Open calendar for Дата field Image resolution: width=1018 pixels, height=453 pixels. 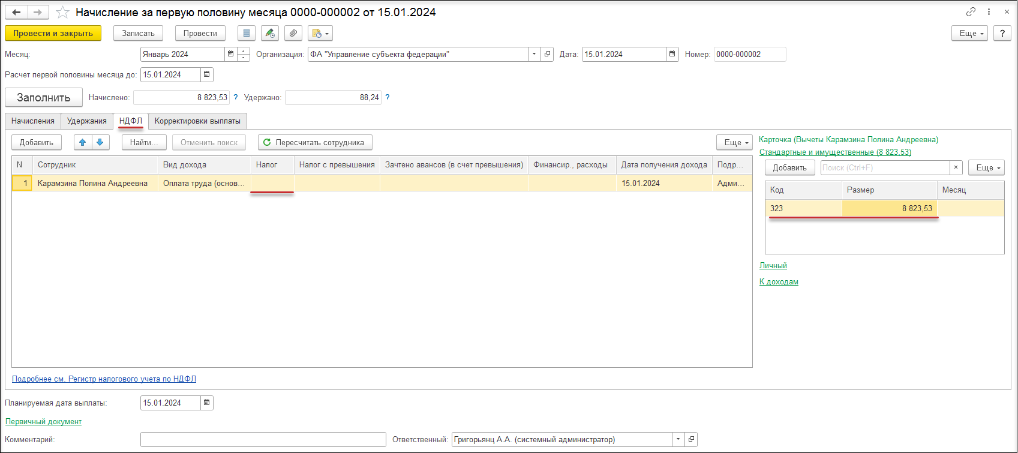672,54
